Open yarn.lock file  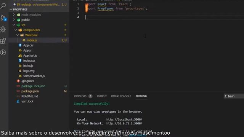(27, 102)
